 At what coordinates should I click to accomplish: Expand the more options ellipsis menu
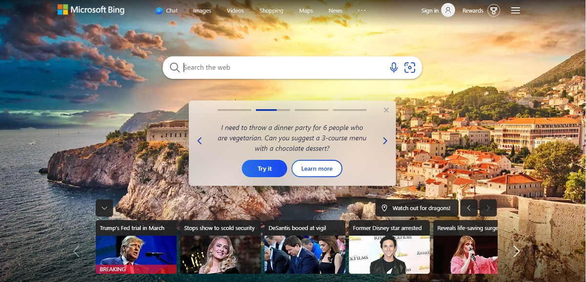361,10
